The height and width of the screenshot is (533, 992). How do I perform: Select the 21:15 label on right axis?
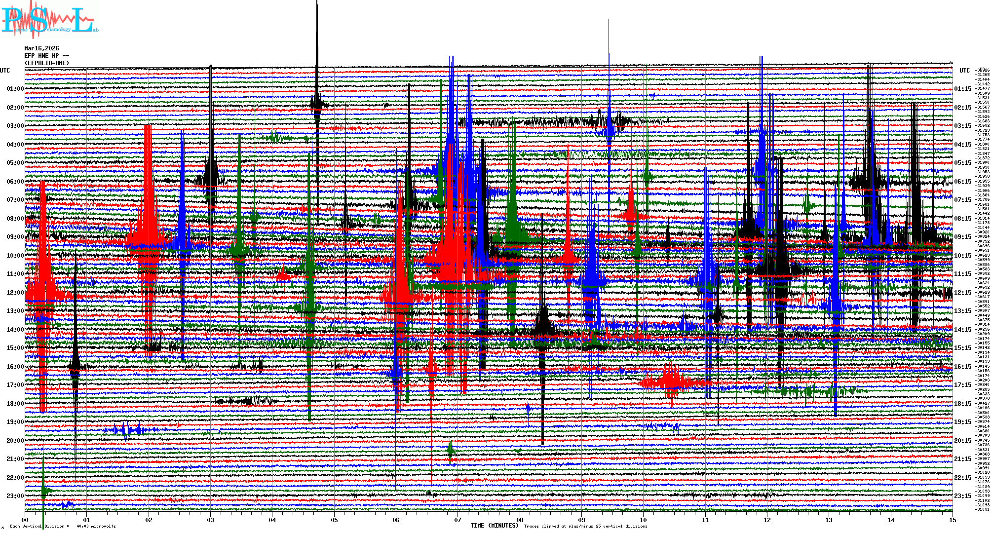point(962,459)
